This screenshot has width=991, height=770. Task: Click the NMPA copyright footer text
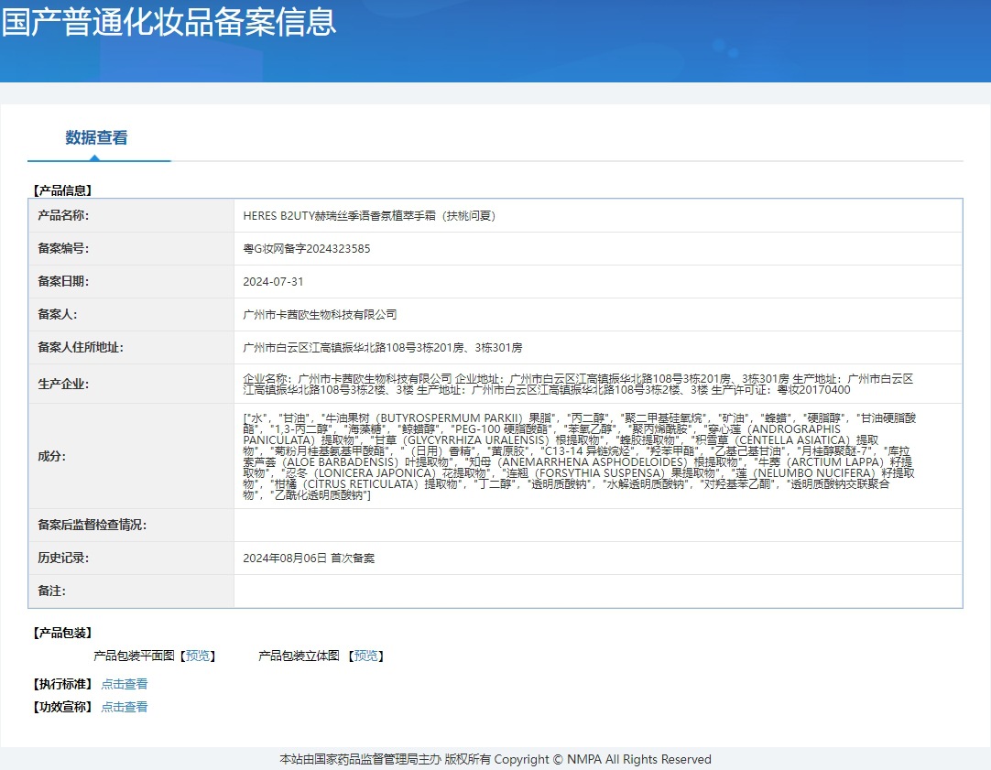click(x=495, y=759)
